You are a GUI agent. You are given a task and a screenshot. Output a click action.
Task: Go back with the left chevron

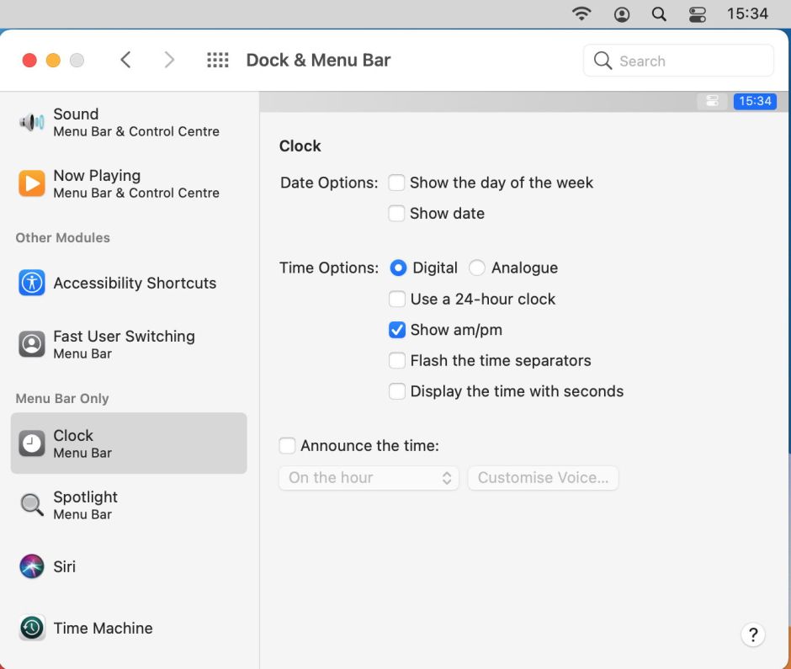pyautogui.click(x=126, y=61)
